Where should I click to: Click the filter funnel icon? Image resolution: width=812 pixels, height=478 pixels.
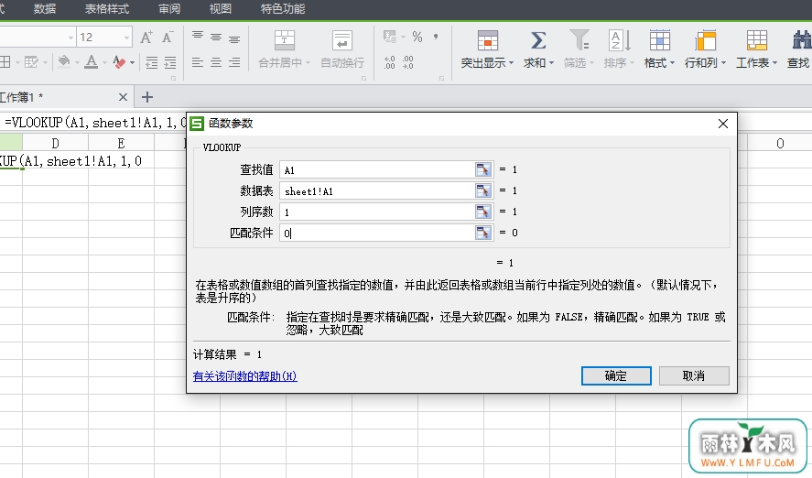[579, 40]
